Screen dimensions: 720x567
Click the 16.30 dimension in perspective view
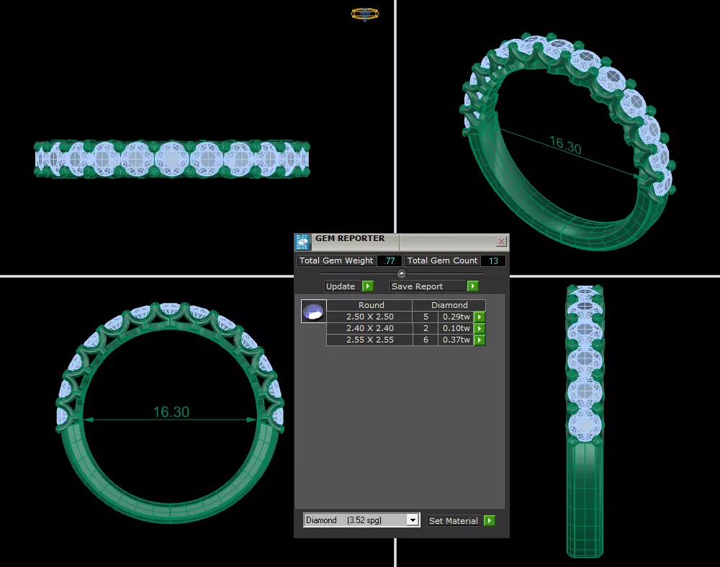click(x=566, y=145)
